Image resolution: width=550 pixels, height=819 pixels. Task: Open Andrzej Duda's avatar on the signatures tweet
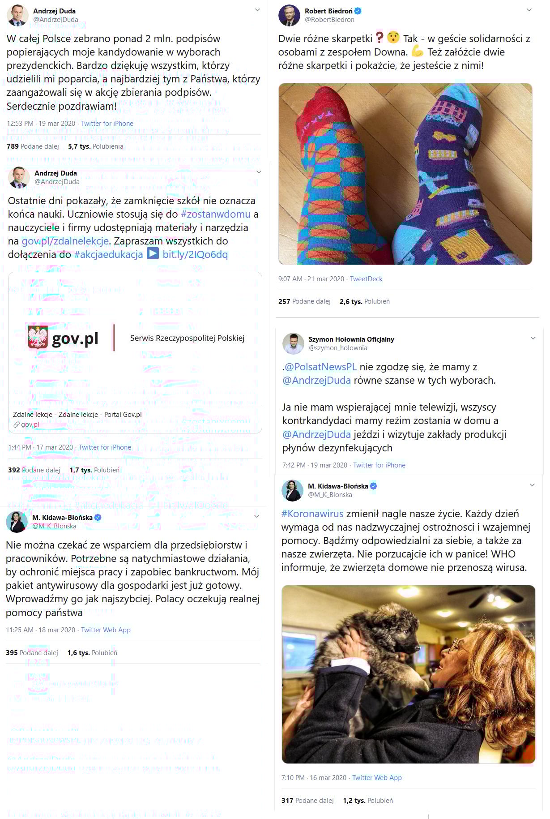pos(17,15)
